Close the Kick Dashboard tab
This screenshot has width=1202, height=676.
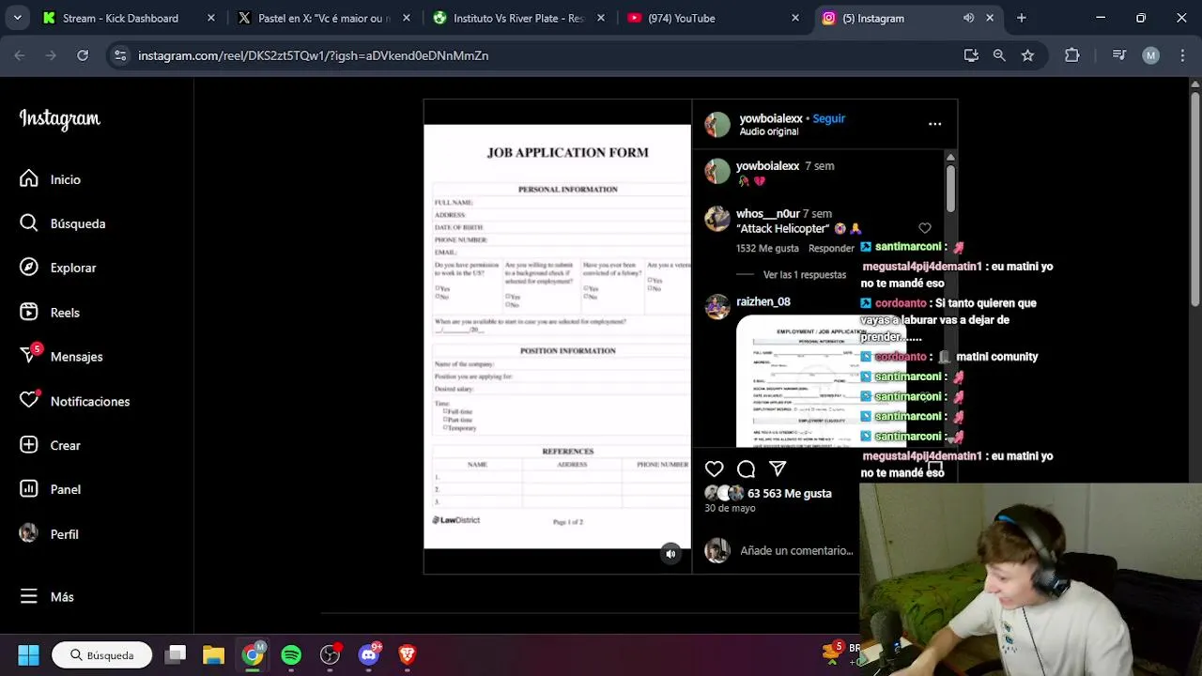211,18
